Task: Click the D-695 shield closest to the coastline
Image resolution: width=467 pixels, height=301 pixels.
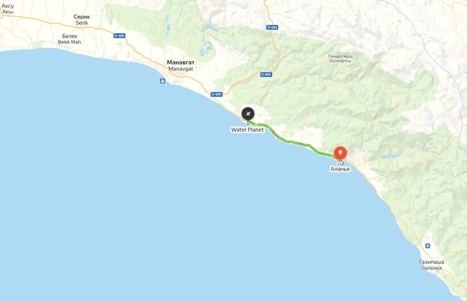Action: [216, 94]
